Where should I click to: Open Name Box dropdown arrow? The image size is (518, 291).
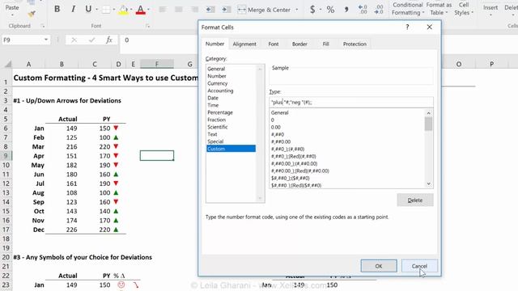coord(46,40)
